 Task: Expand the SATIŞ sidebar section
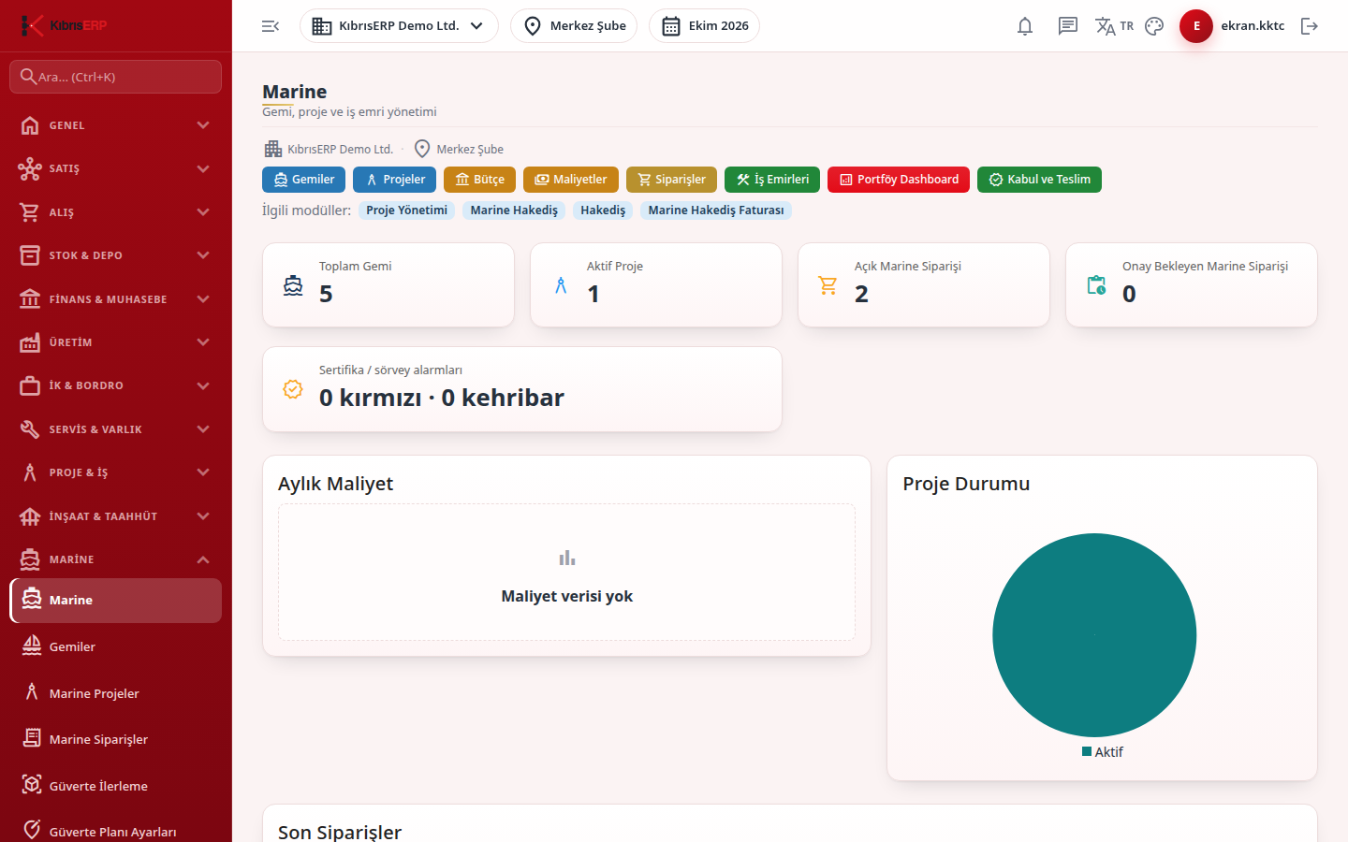[116, 168]
